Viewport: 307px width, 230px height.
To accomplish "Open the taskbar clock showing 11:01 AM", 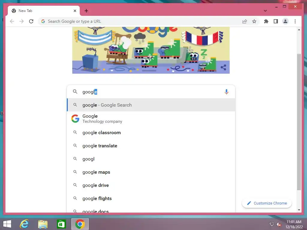I will click(294, 224).
